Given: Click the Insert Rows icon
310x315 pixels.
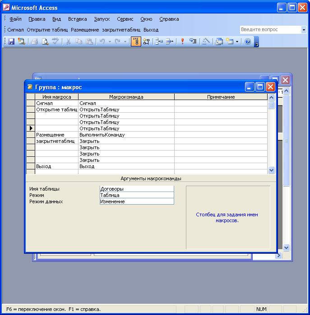Looking at the screenshot, I should [x=159, y=41].
